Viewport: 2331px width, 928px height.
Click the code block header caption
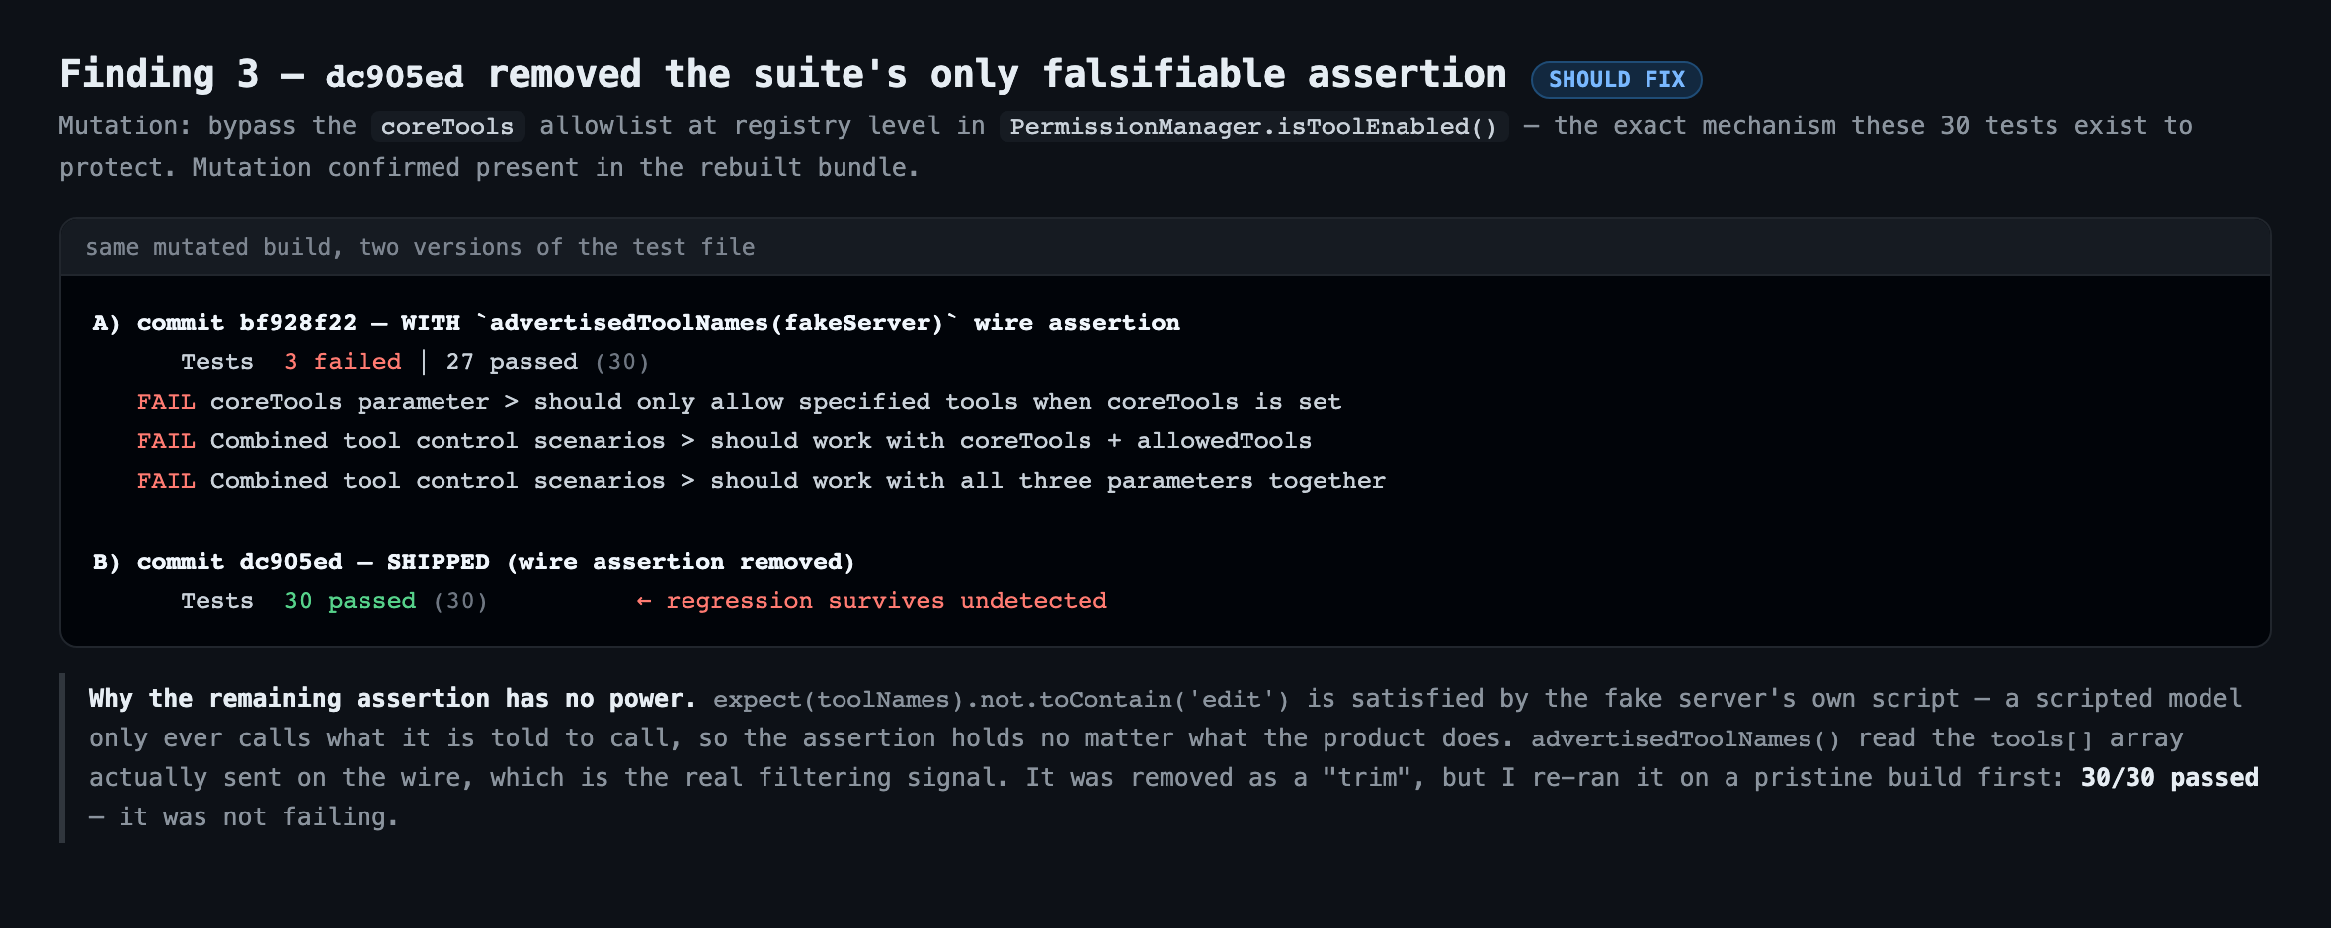point(420,247)
